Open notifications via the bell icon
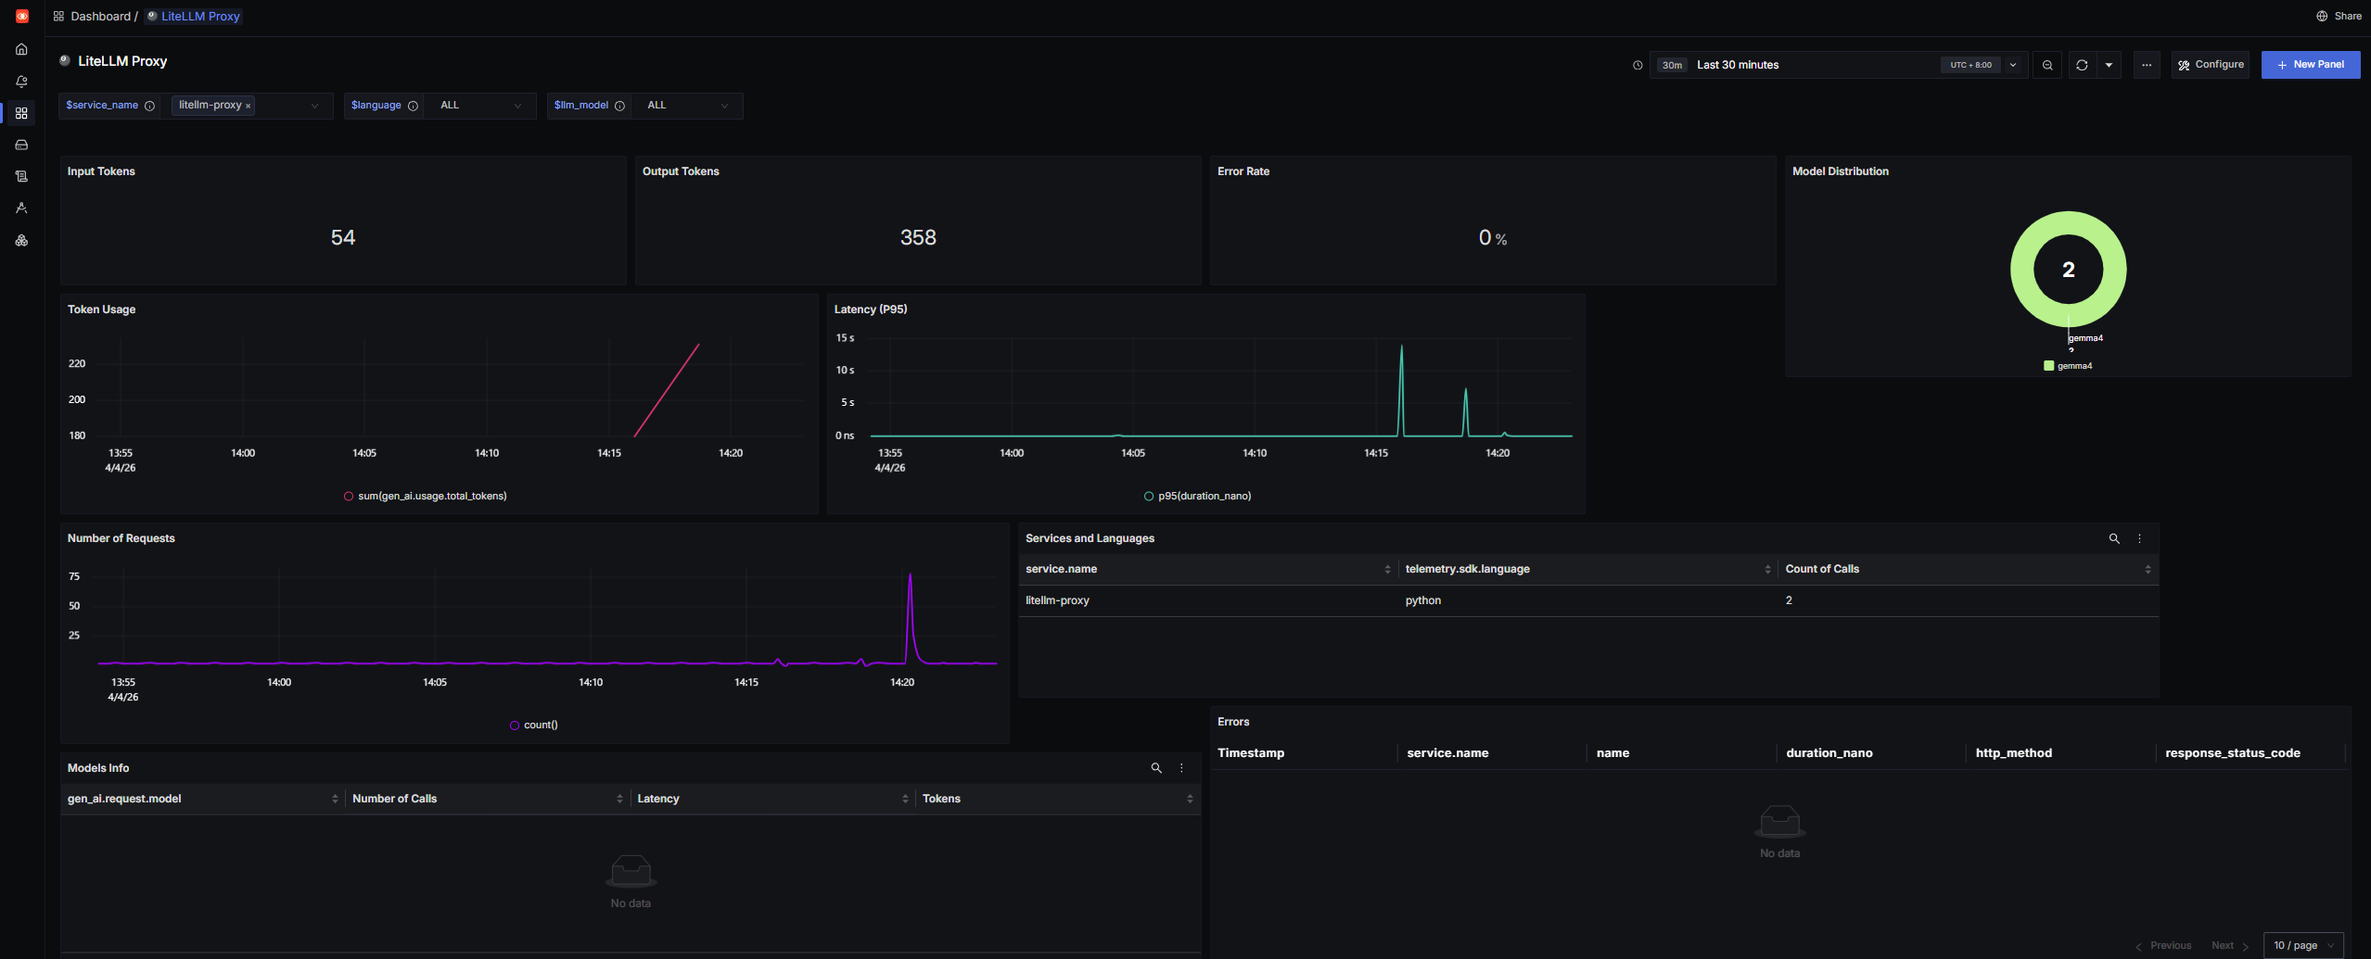 point(21,82)
